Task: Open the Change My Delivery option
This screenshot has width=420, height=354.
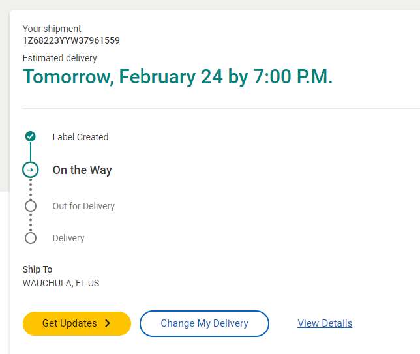Action: (x=204, y=323)
